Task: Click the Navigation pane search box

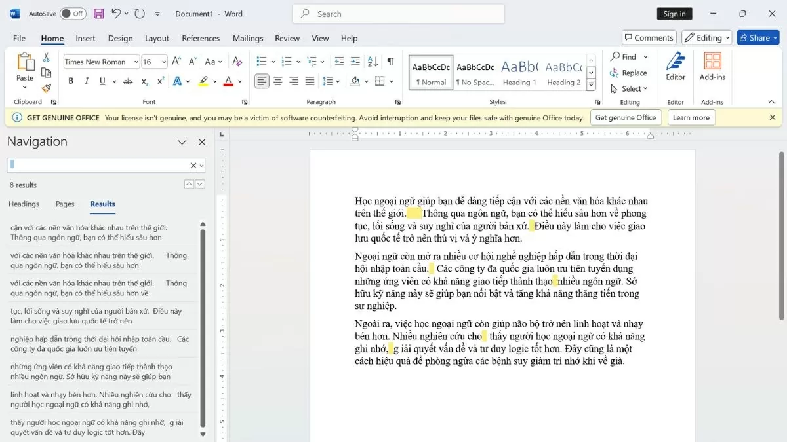Action: pos(98,165)
